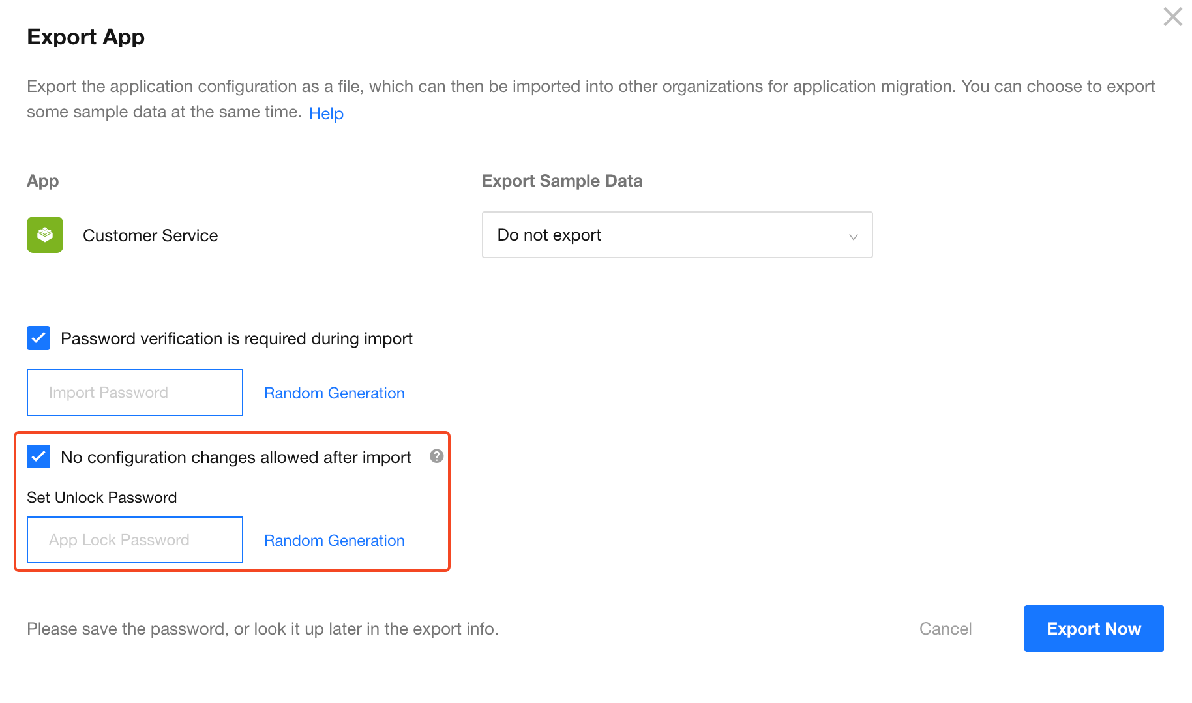Close the Export App dialog
This screenshot has width=1192, height=703.
[1172, 17]
